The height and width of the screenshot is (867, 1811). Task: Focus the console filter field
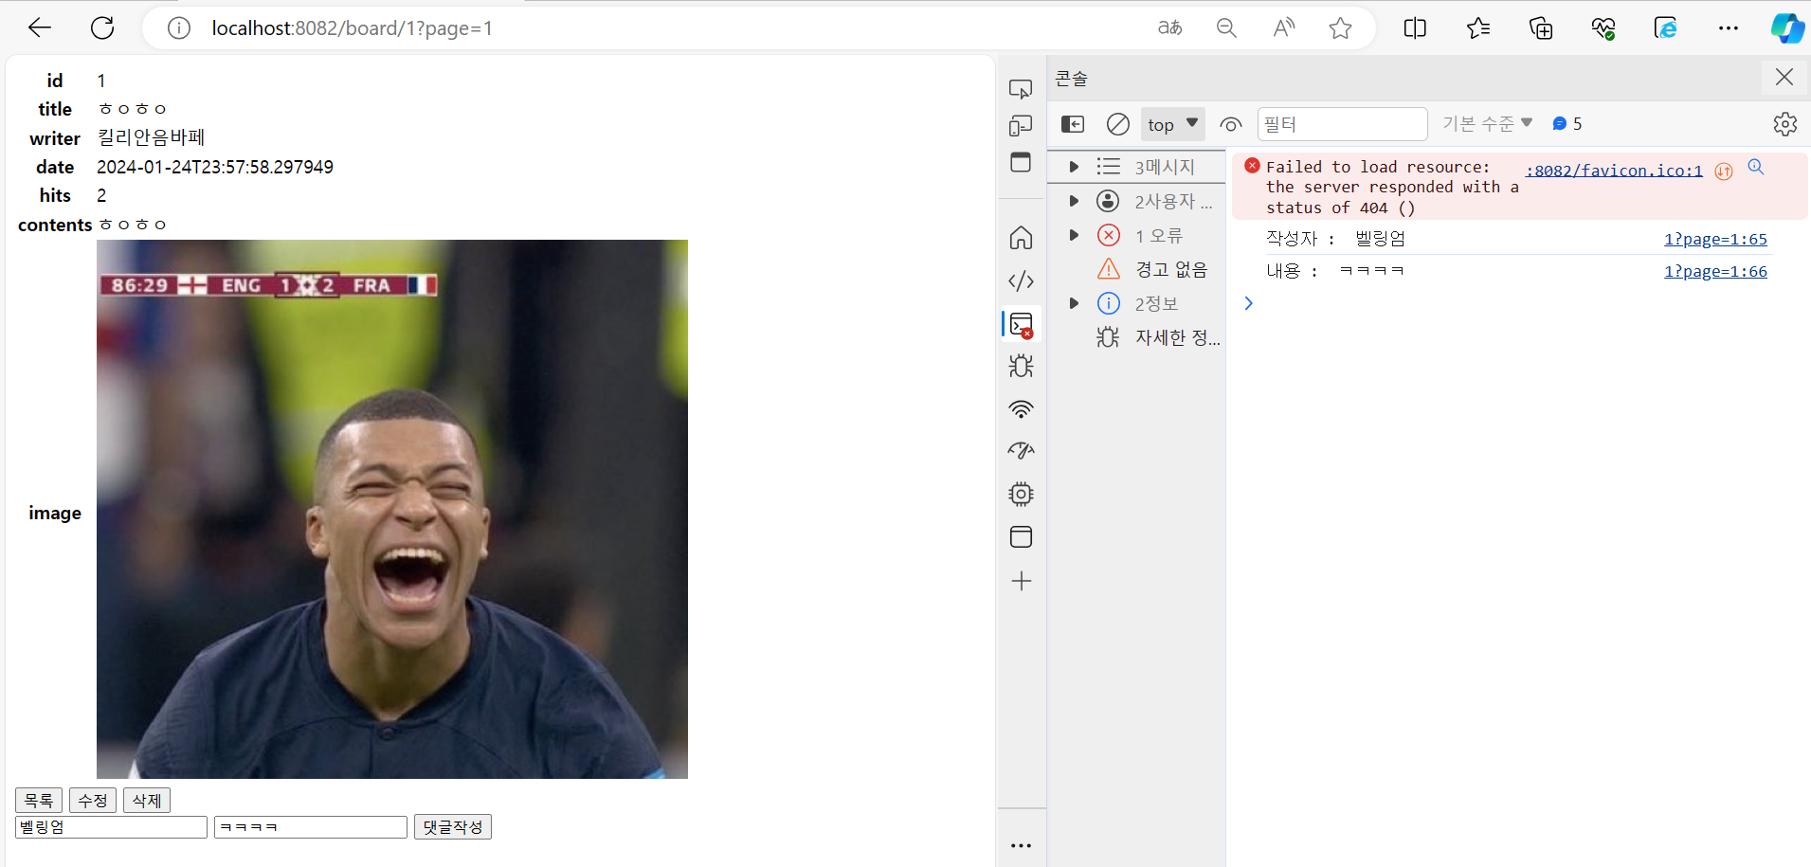point(1342,124)
